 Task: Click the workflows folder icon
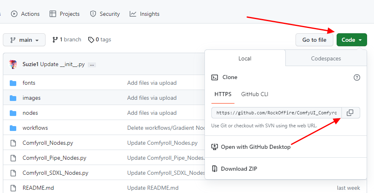point(13,128)
